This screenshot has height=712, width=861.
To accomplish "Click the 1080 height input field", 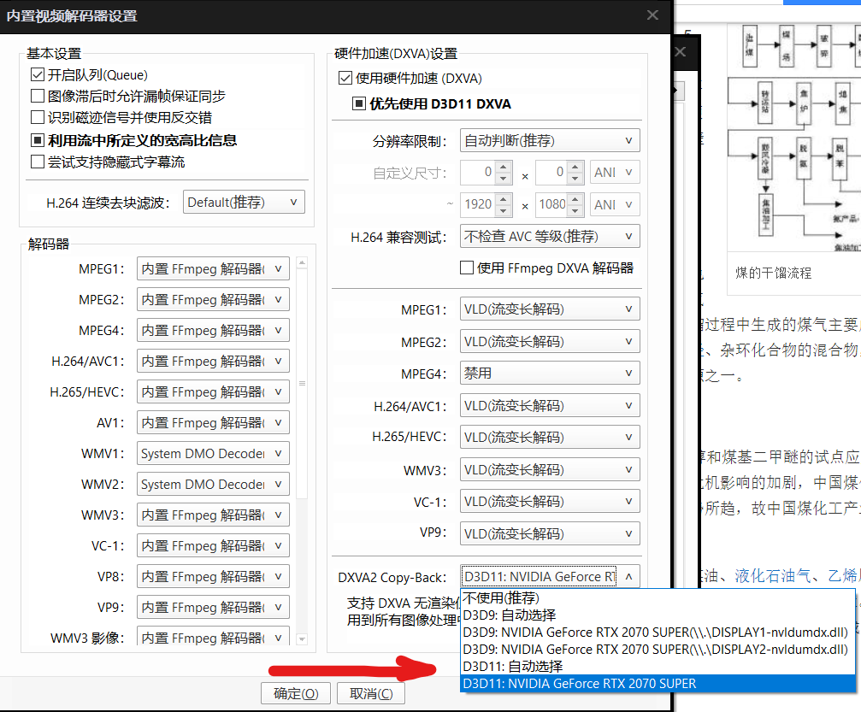I will (551, 204).
